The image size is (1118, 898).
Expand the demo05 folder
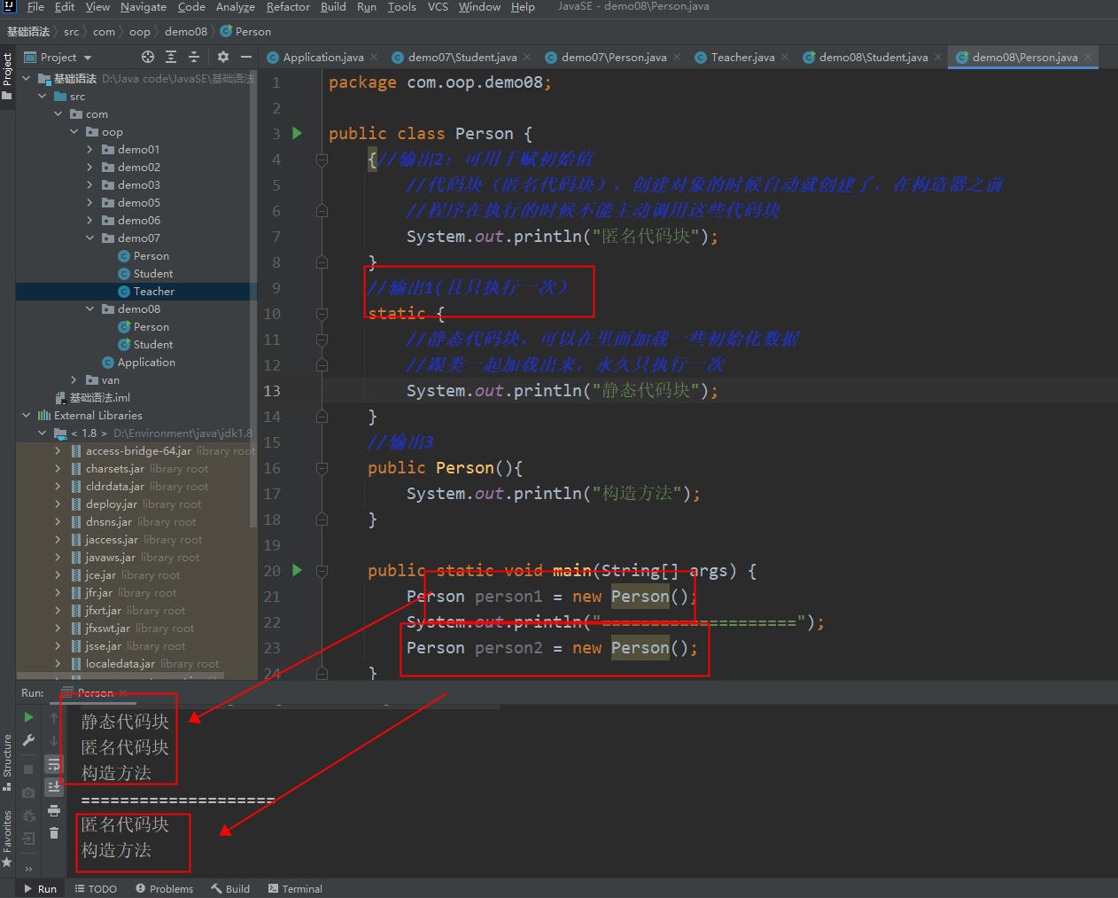[90, 202]
